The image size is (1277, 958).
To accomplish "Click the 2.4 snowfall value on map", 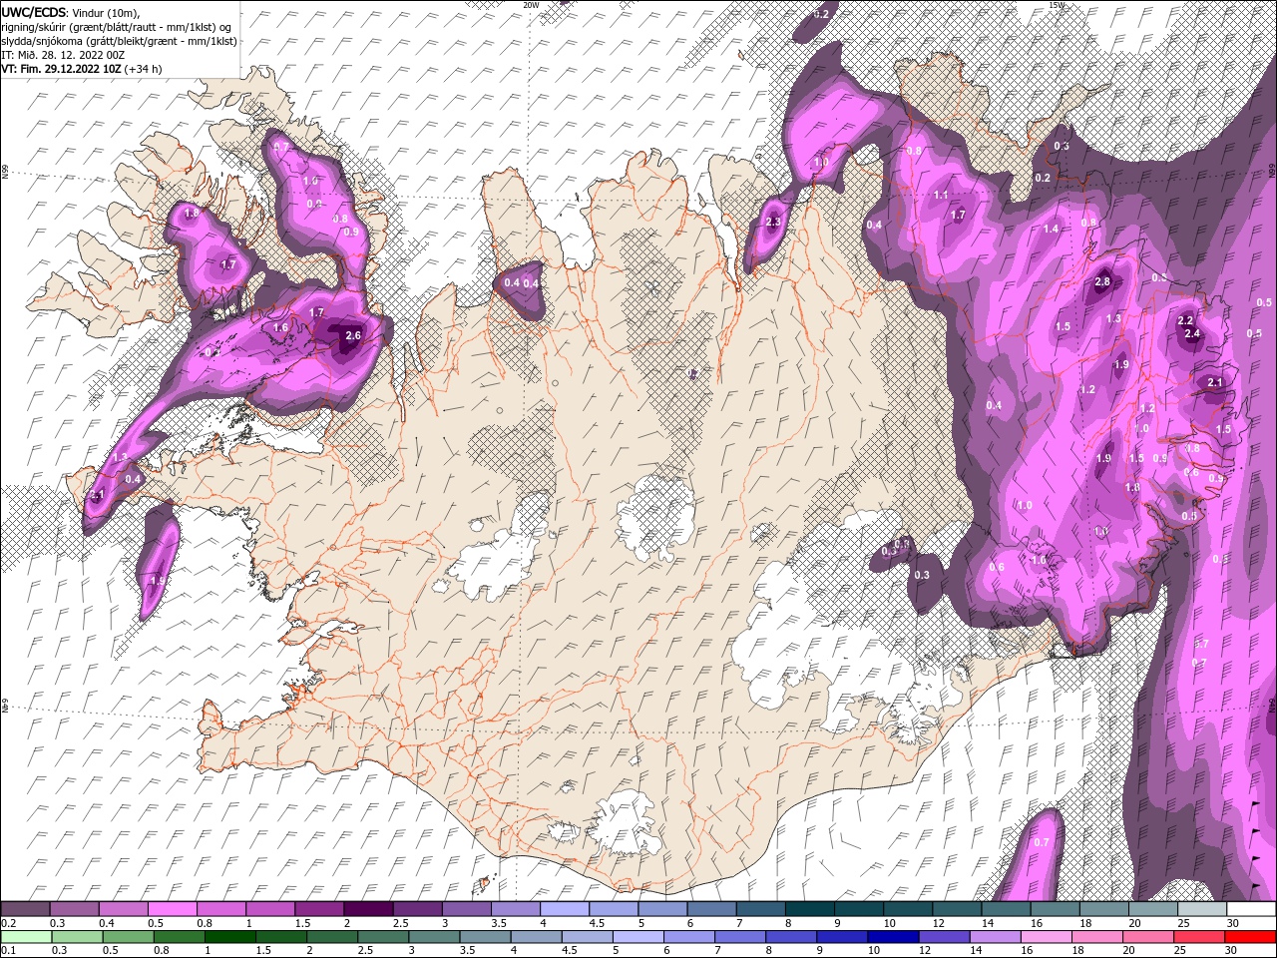I will pos(1192,334).
